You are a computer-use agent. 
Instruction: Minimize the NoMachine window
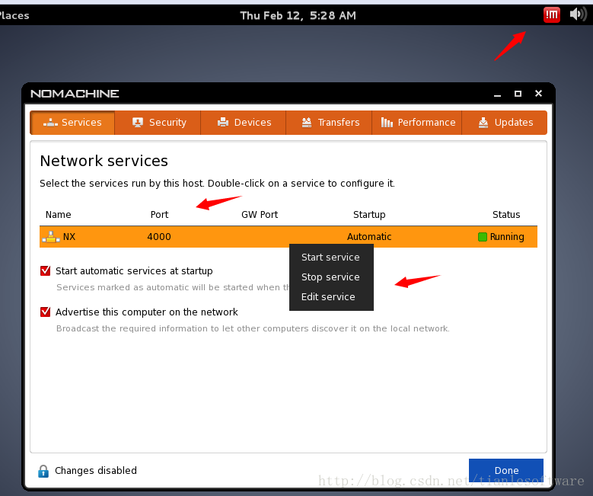[497, 94]
